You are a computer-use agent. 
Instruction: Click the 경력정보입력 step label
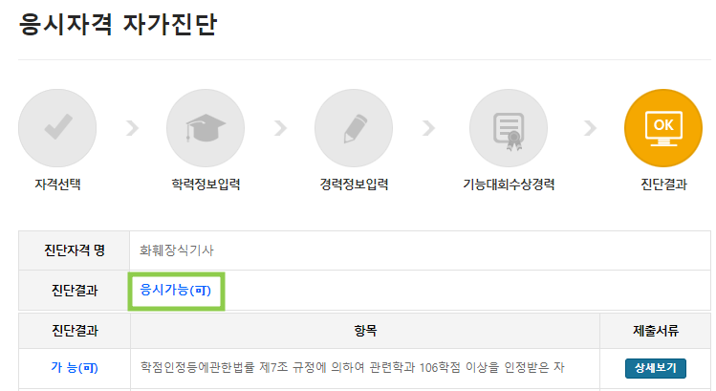pyautogui.click(x=354, y=185)
